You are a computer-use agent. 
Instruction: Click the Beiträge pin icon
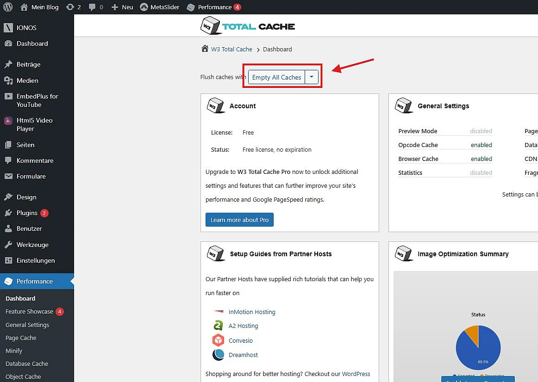pos(8,64)
